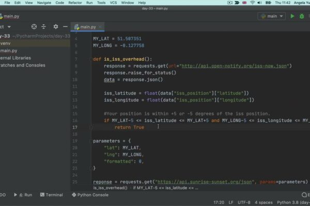Screen dimensions: 310x206
Task: Collapse the is_iss_overhead function fold marker
Action: (91, 59)
